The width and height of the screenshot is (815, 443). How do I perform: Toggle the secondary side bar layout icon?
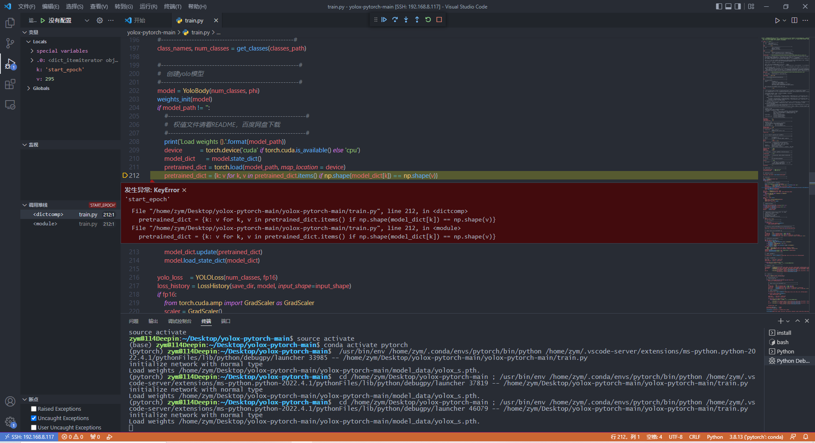(738, 6)
